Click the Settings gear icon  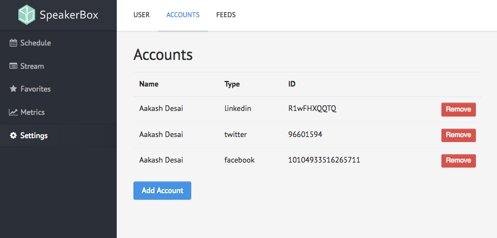(13, 135)
